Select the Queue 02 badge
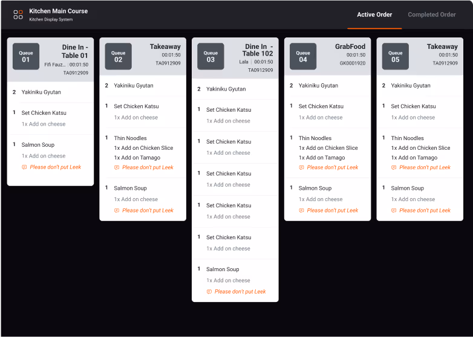Screen dimensions: 473x337 point(119,56)
